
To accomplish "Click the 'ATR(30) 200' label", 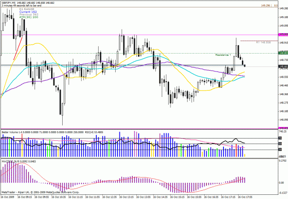I will 29,17.
